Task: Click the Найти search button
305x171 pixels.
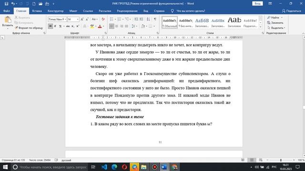Action: 274,18
